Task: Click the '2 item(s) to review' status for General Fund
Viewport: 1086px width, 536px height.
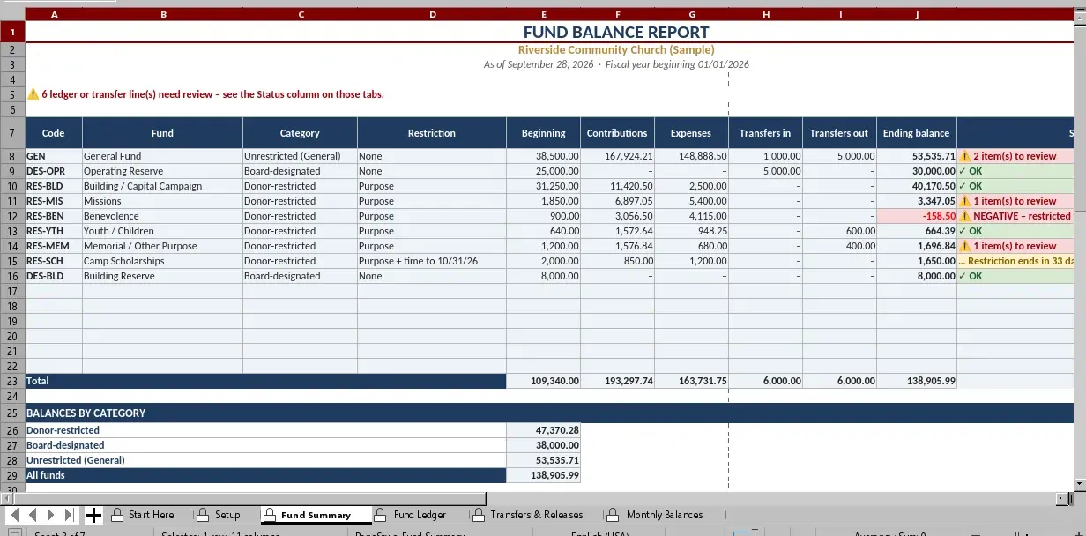Action: [1016, 156]
